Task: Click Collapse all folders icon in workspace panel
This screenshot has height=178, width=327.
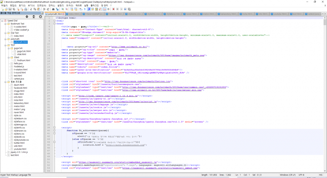Action: point(34,17)
